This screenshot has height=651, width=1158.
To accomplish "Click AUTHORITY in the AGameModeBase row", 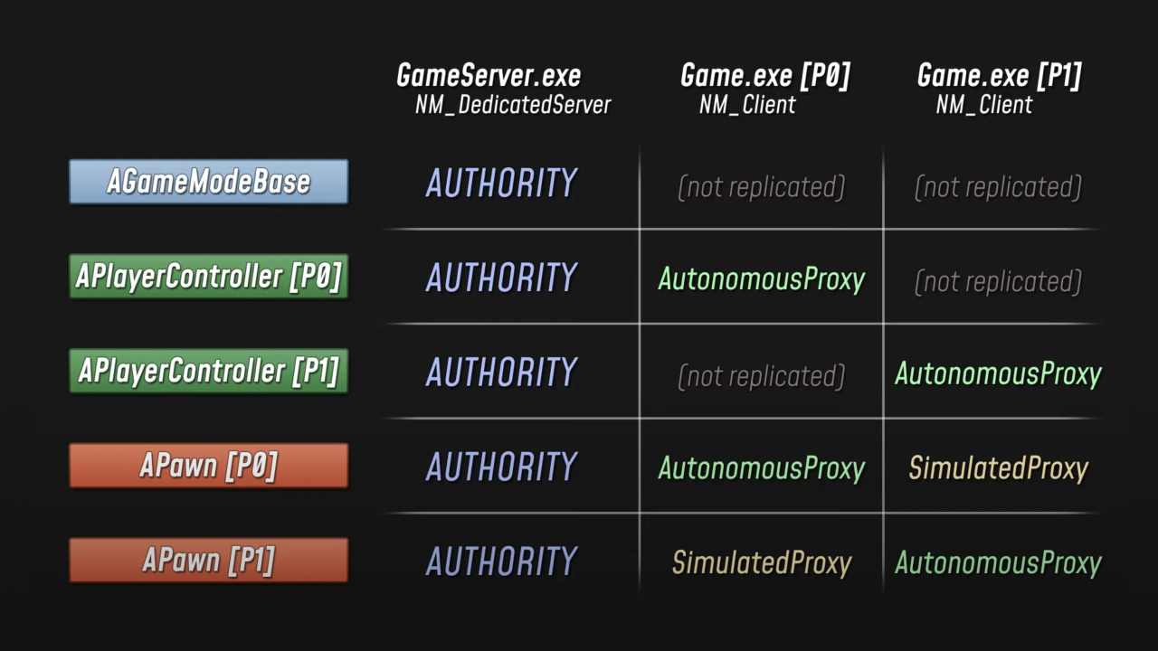I will (501, 184).
